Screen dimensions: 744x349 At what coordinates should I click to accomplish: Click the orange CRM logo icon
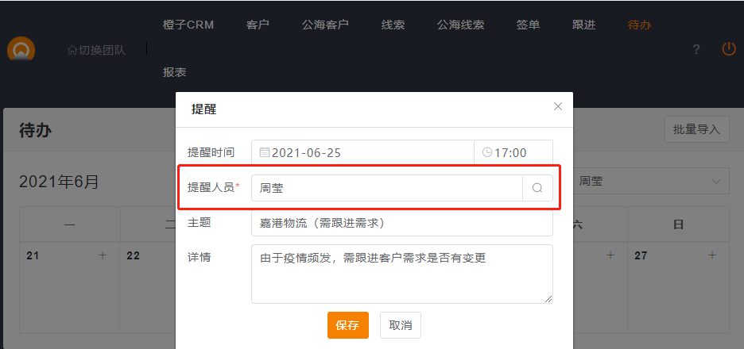pyautogui.click(x=21, y=49)
